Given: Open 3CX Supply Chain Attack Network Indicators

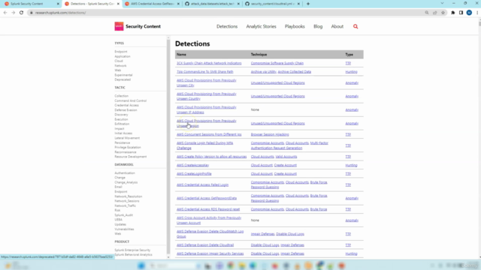Looking at the screenshot, I should tap(209, 63).
